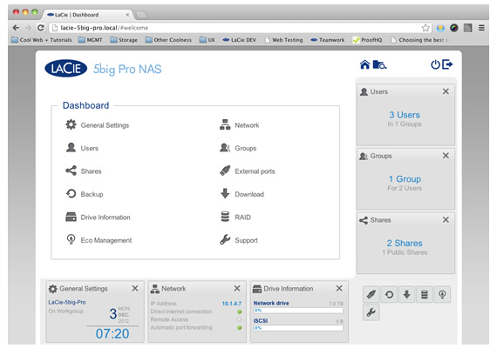This screenshot has height=348, width=497.
Task: Click the IP address 10.1.4.7
Action: pos(231,304)
